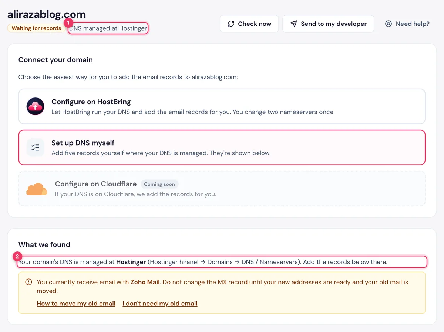The width and height of the screenshot is (444, 332).
Task: Click the DNS managed at Hostinger label
Action: 108,28
